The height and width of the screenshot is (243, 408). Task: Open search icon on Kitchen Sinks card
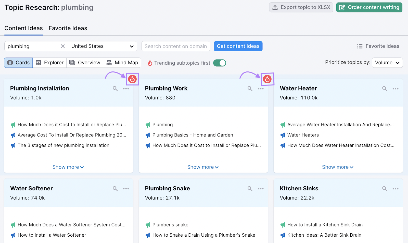(x=385, y=189)
